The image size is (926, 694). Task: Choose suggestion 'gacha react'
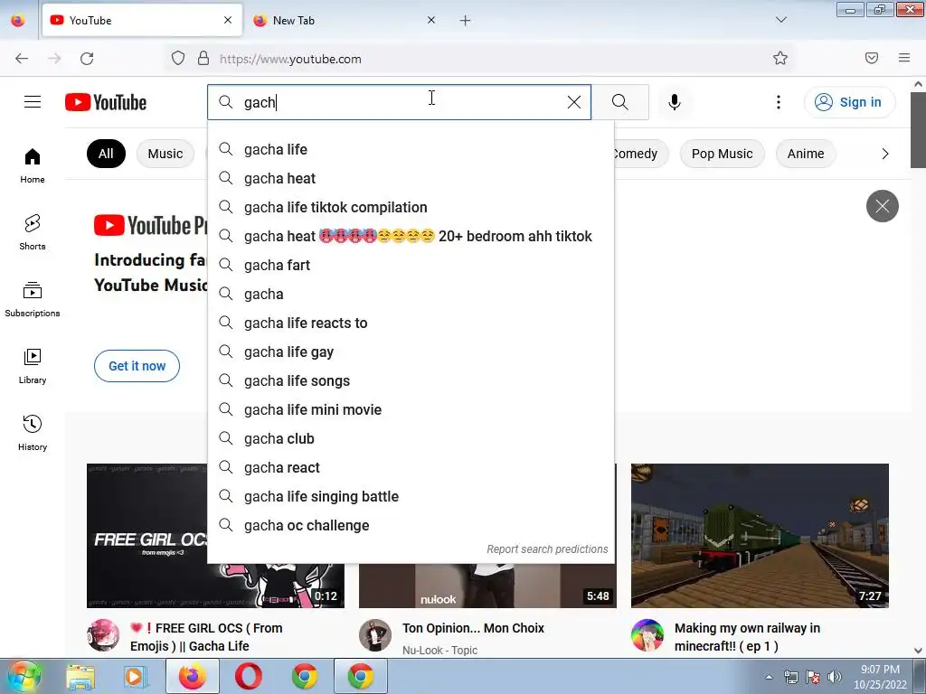(411, 467)
